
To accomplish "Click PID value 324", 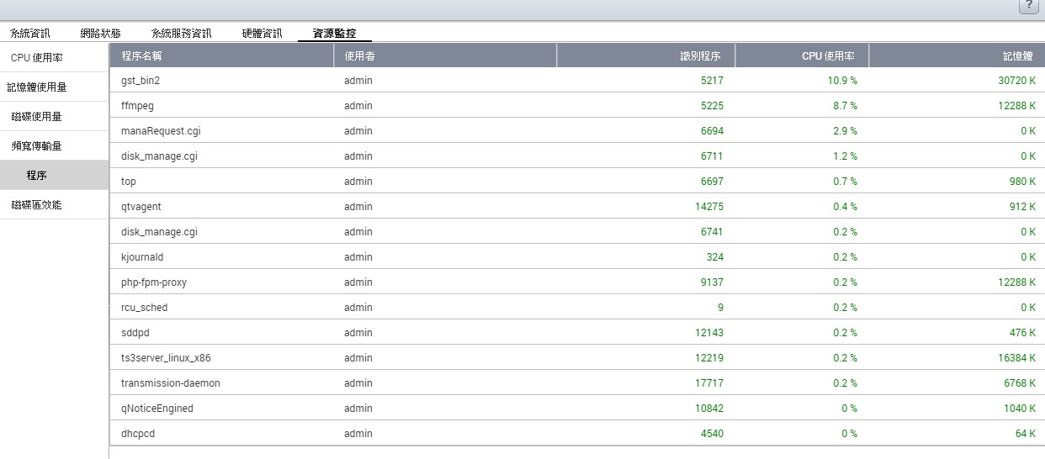I will tap(715, 257).
